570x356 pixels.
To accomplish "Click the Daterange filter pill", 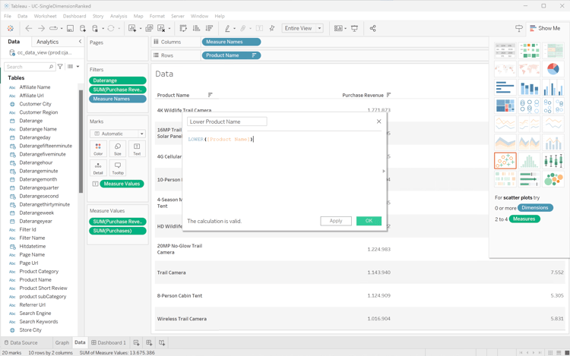I will click(117, 80).
